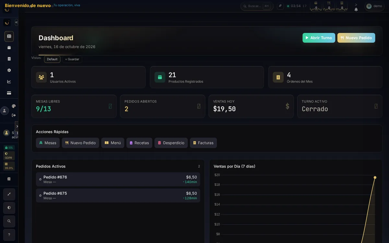Click the 03:54 clock in the header

click(x=296, y=6)
